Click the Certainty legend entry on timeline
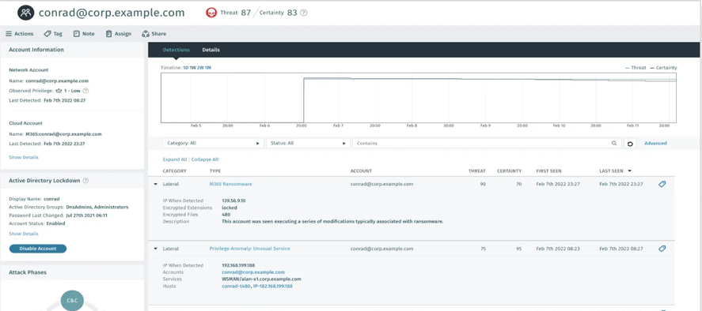The height and width of the screenshot is (311, 702). [663, 68]
